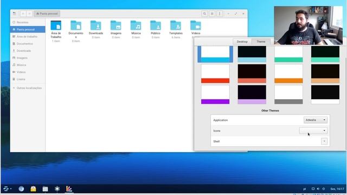Click power icon in system tray
Screen dimensions: 347x195
[x=324, y=189]
